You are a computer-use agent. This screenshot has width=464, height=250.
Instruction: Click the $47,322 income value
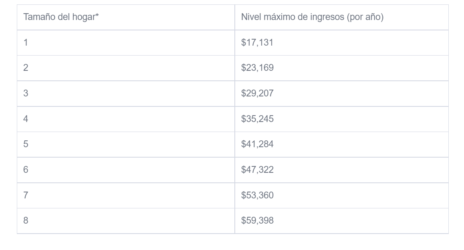pyautogui.click(x=257, y=170)
